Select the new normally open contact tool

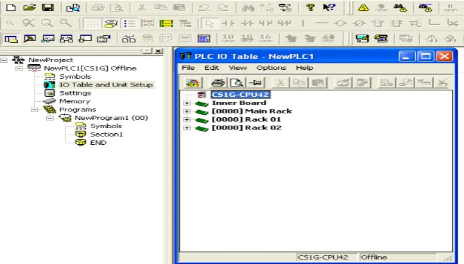tap(228, 23)
